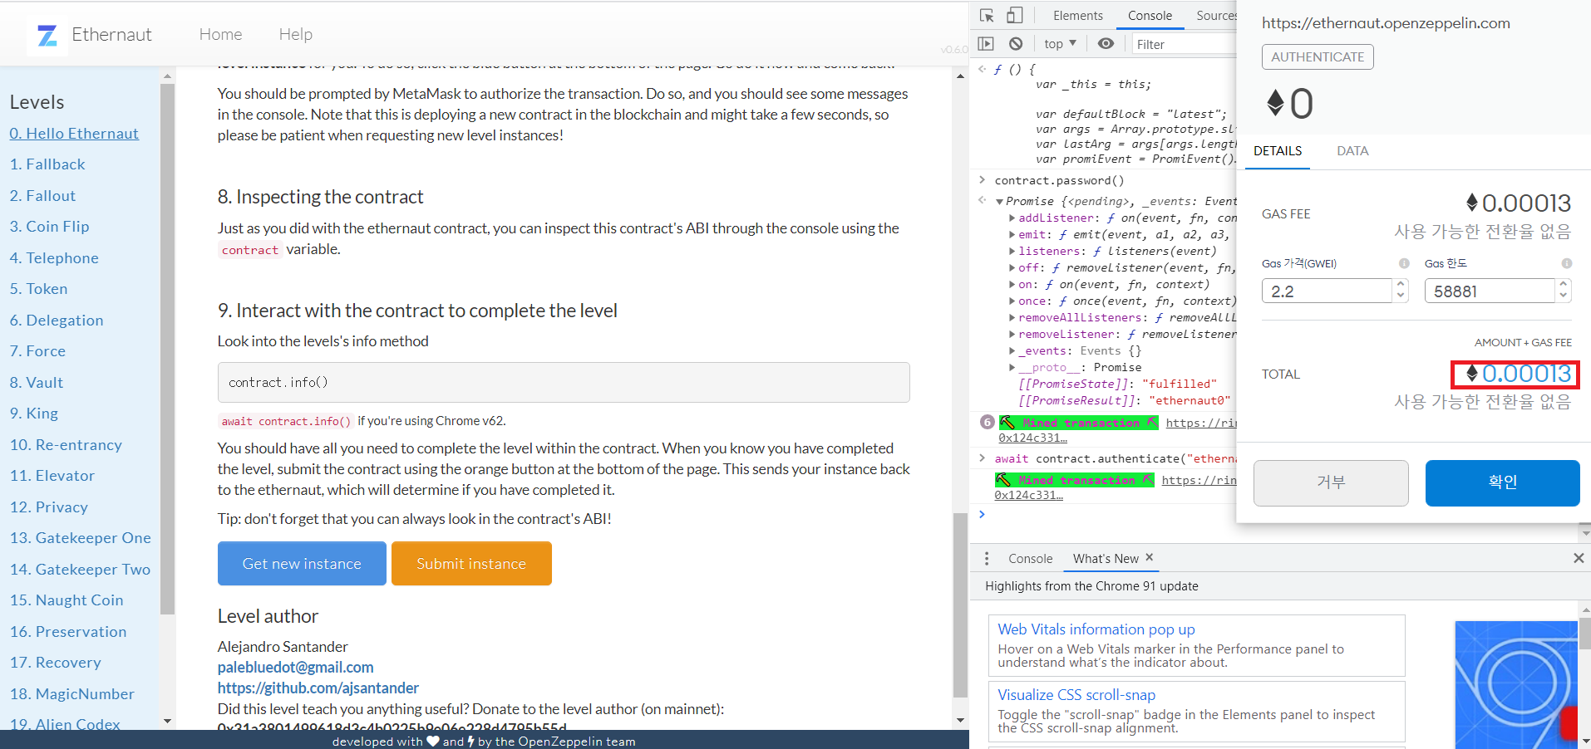1591x749 pixels.
Task: Edit the Gas price field 2.2
Action: pos(1327,291)
